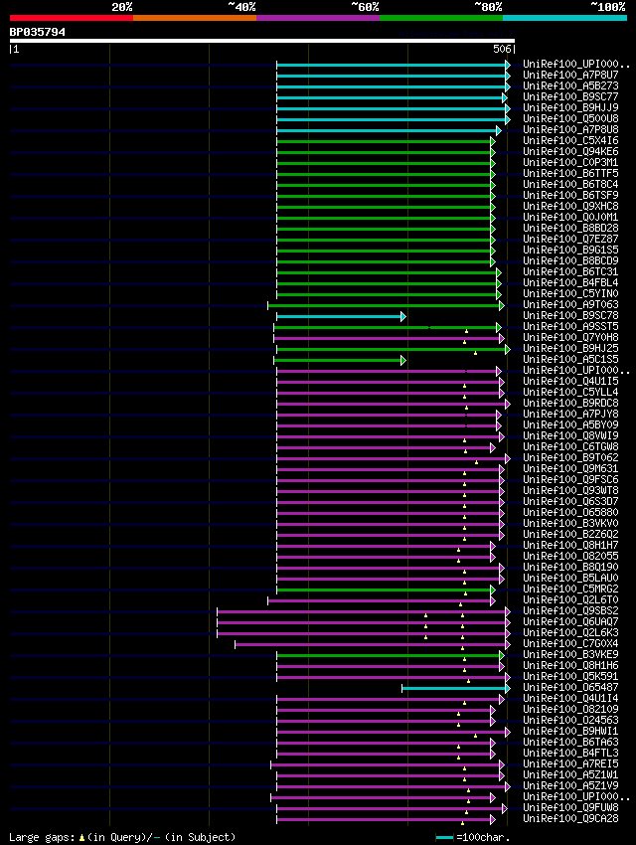Open hit UniRef100_B6T8C4
This screenshot has height=845, width=636.
click(x=570, y=184)
